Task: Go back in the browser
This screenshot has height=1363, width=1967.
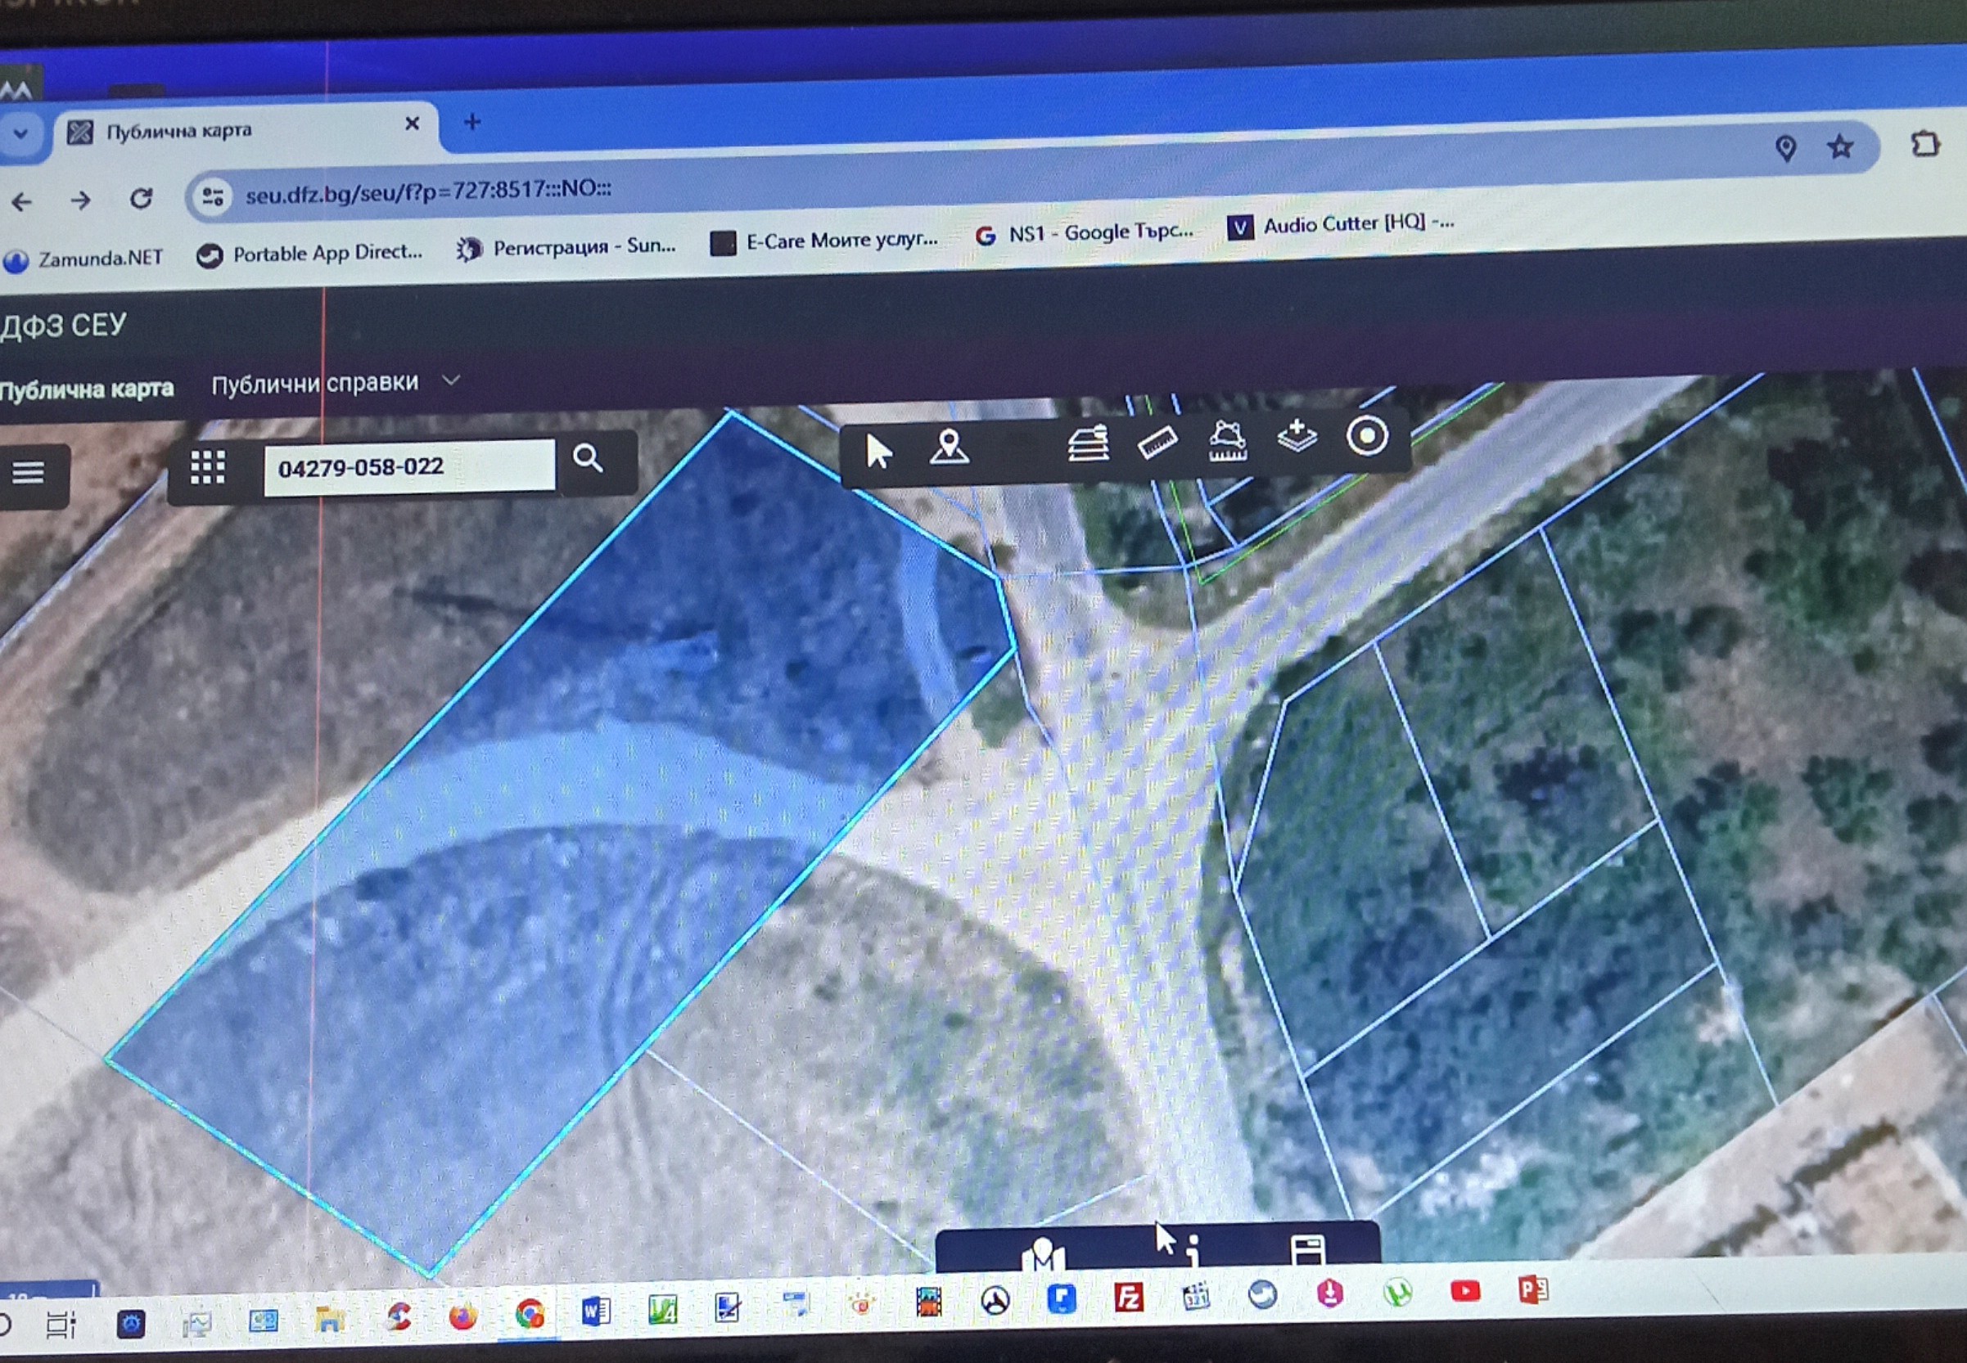Action: [21, 202]
